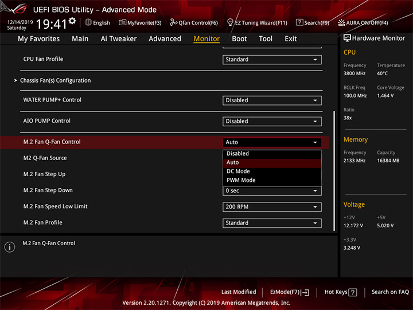Click the Hardware Monitor screen icon
The height and width of the screenshot is (310, 413).
pos(347,38)
